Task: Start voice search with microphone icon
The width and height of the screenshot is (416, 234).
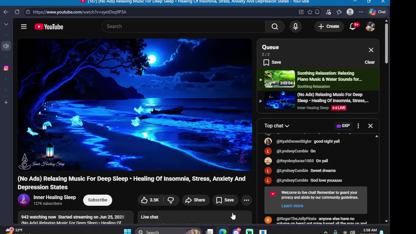Action: (x=295, y=26)
